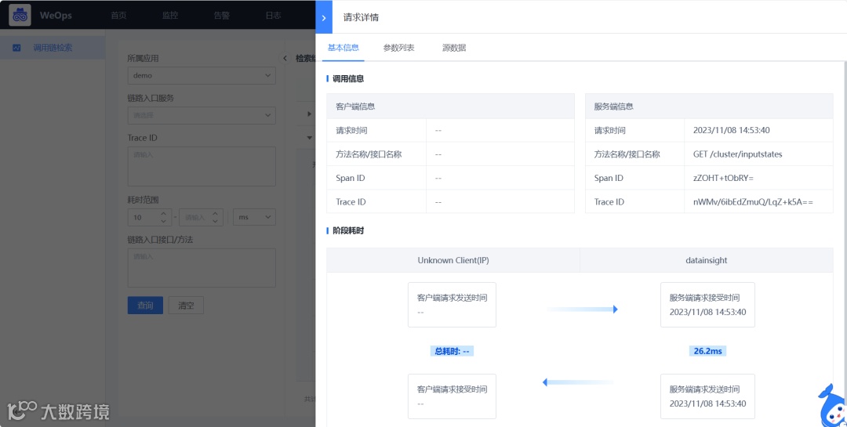Click the server request time 2023/11/08 14:53:40 in 服务端信息
This screenshot has height=427, width=847.
731,130
